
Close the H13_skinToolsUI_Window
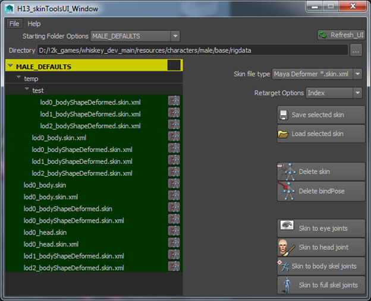353,7
